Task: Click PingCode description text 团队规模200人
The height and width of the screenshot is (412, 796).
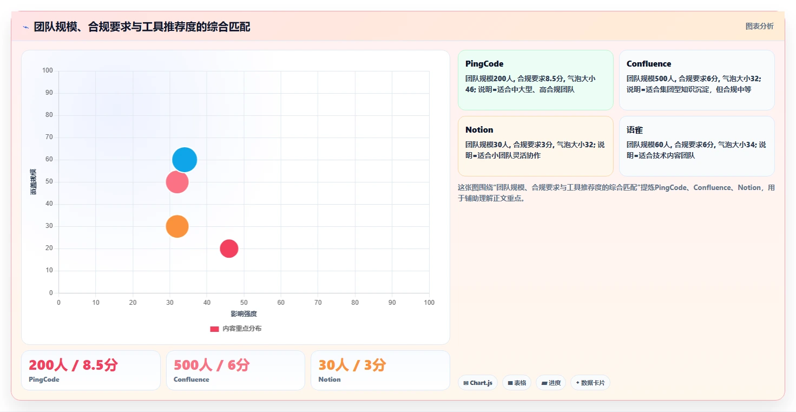Action: pyautogui.click(x=530, y=84)
